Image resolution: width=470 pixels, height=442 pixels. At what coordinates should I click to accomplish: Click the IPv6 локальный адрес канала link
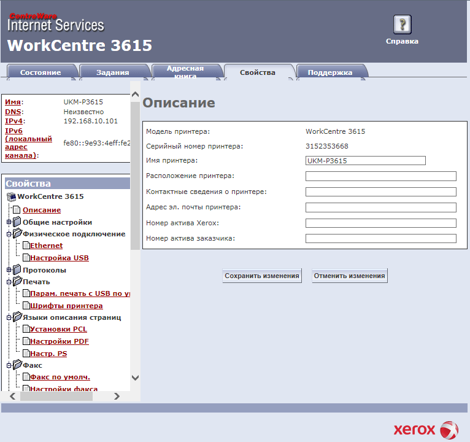[28, 143]
